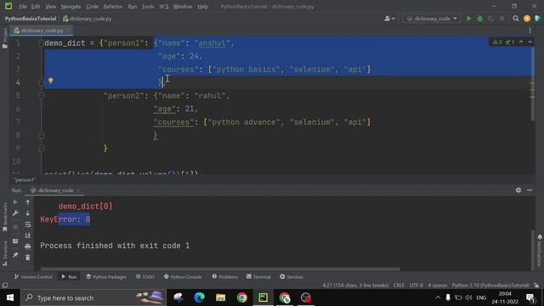Click the Windows search box in taskbar
The image size is (544, 306).
93,297
